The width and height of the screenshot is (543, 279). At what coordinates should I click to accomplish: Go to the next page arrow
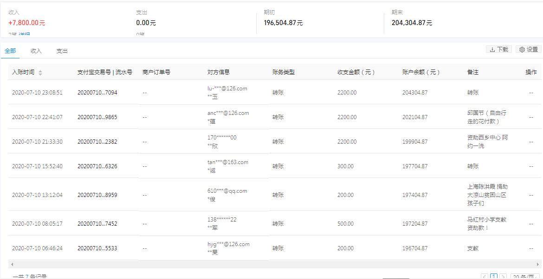coord(503,277)
